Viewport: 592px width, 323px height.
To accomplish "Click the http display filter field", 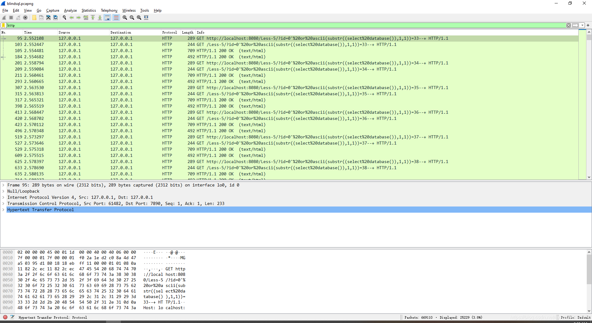I will pos(286,25).
